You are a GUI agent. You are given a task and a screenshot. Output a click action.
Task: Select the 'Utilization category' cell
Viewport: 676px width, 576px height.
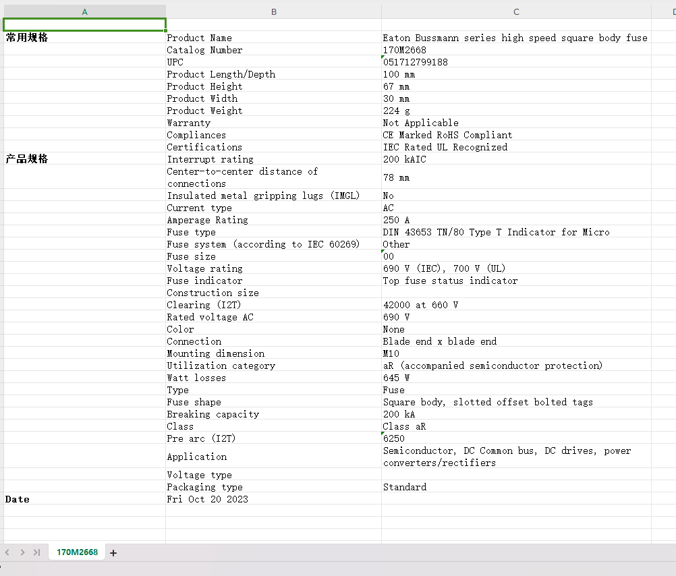pyautogui.click(x=274, y=365)
